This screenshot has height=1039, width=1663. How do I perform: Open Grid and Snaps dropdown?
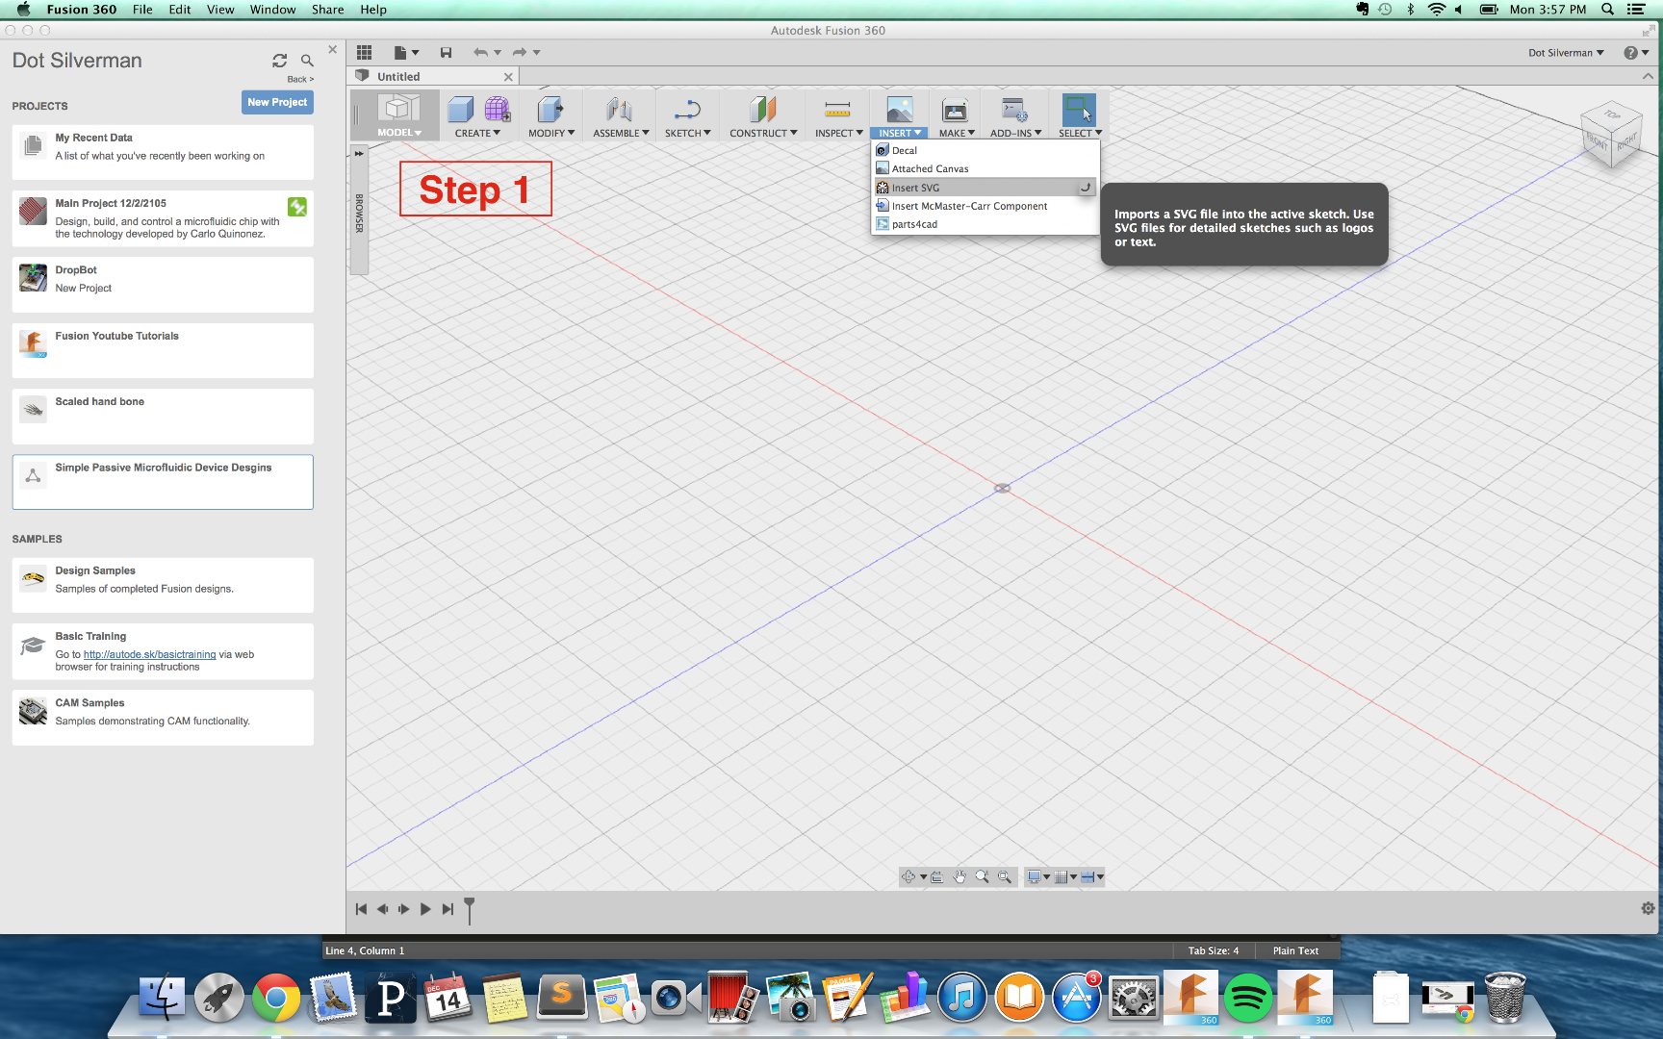click(x=1065, y=876)
